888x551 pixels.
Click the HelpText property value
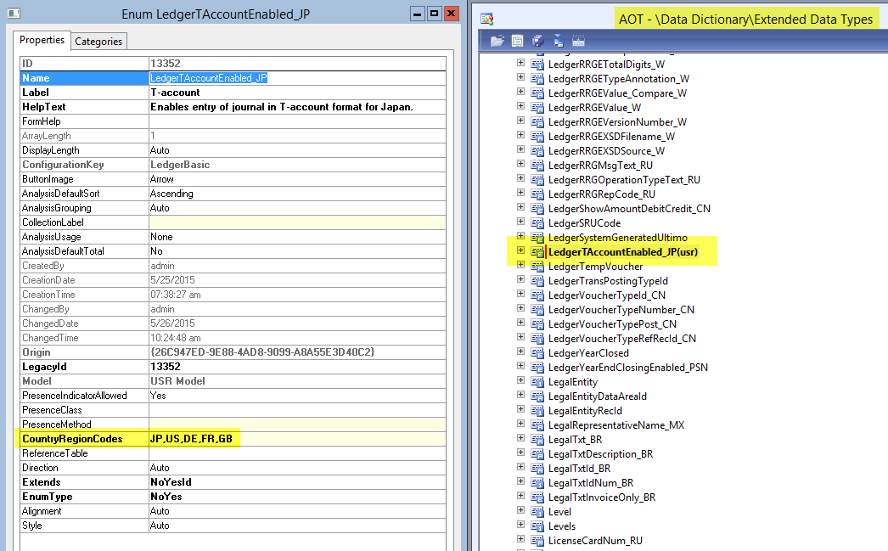pyautogui.click(x=297, y=107)
